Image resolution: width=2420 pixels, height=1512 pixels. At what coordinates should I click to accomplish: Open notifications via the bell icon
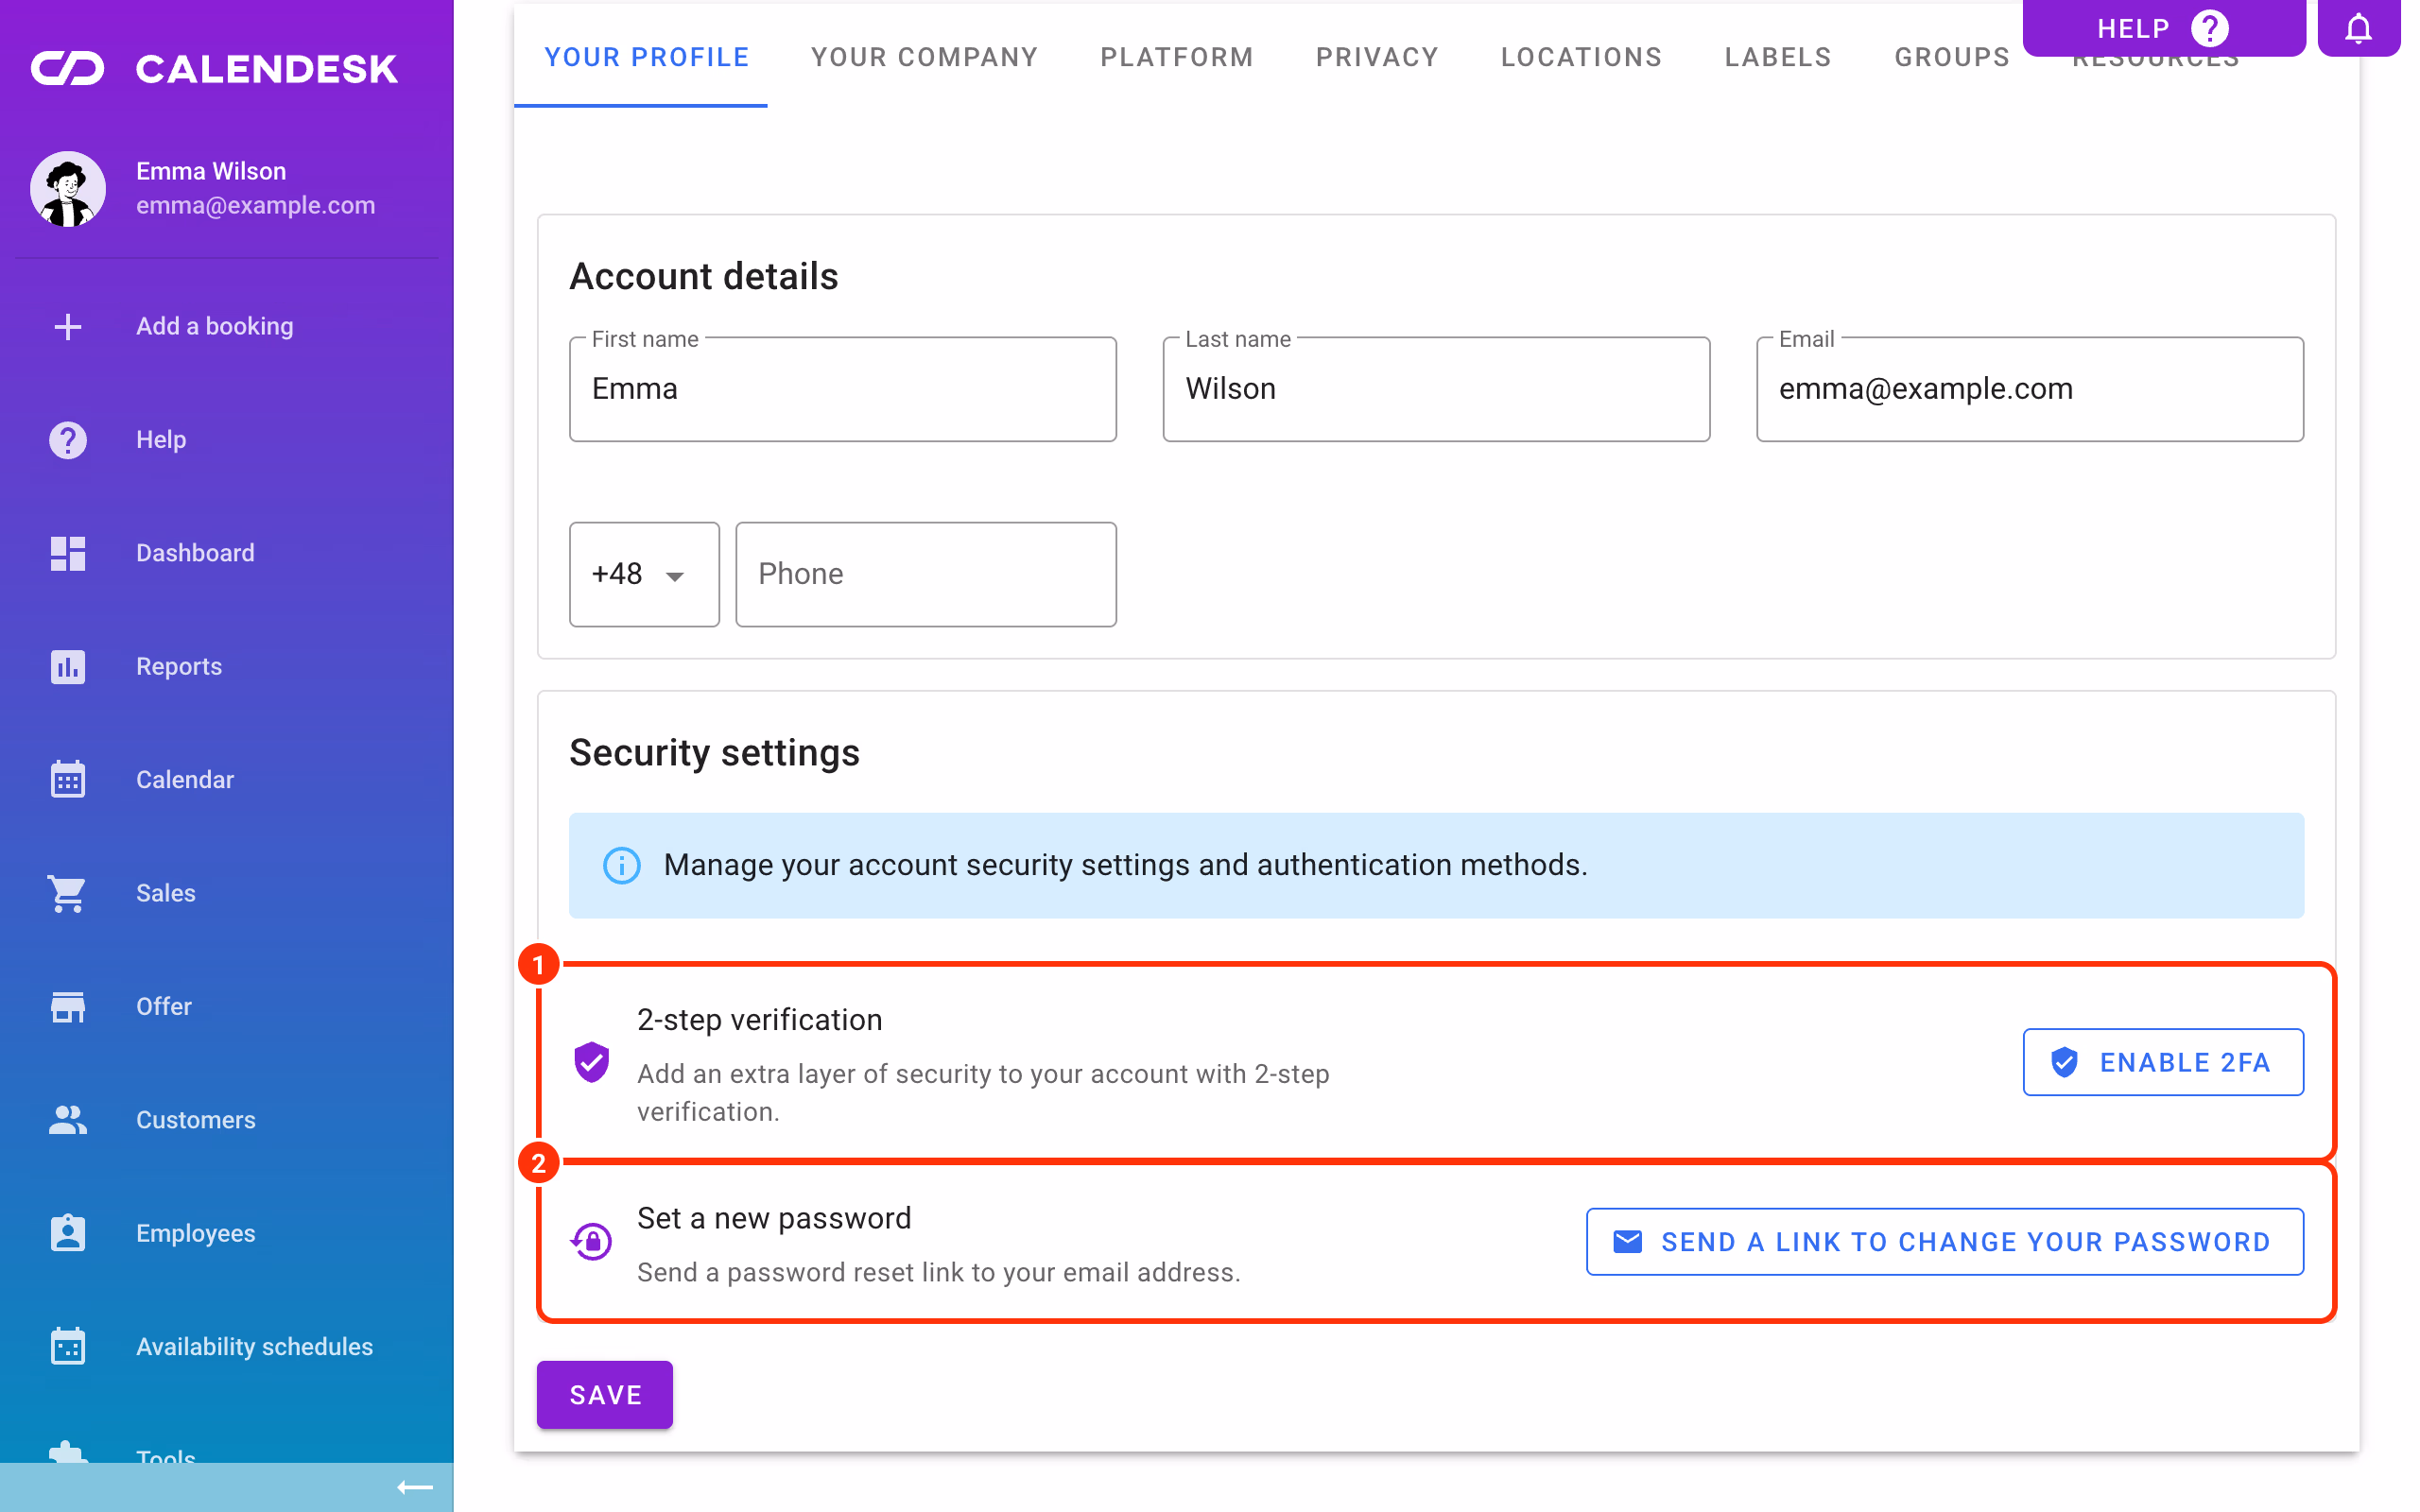click(x=2358, y=28)
